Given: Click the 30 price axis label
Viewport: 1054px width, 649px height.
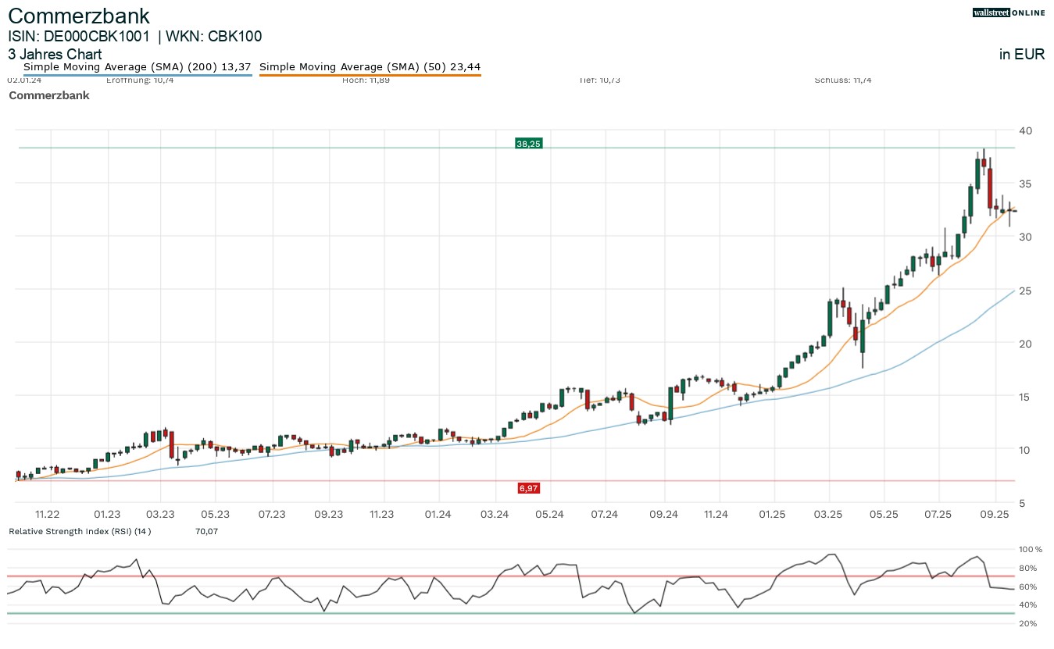Looking at the screenshot, I should [x=1025, y=237].
